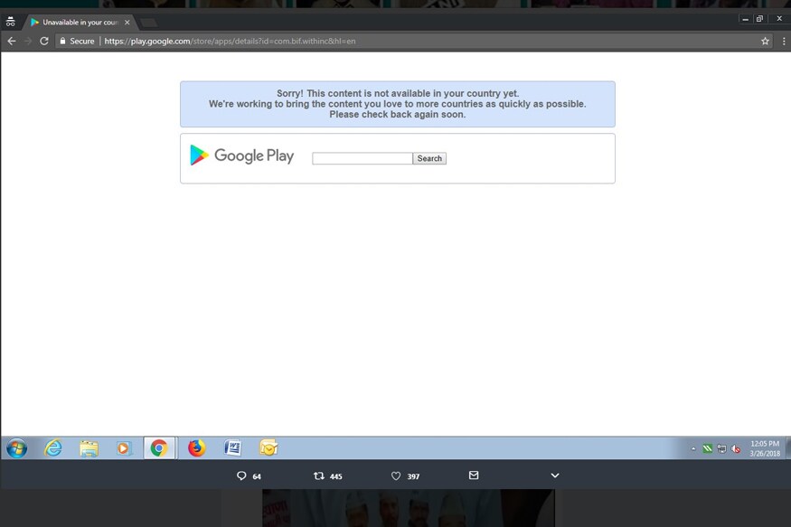Click the volume speaker icon in the tray
The height and width of the screenshot is (527, 791).
(x=736, y=448)
